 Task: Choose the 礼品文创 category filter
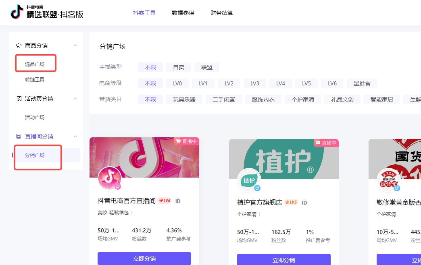[342, 99]
